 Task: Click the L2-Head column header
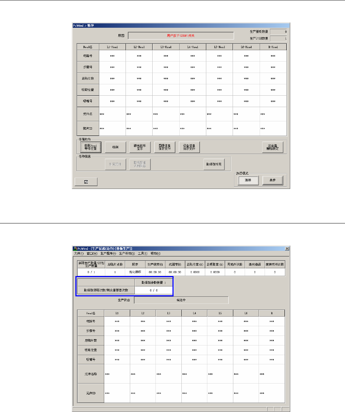click(x=139, y=47)
